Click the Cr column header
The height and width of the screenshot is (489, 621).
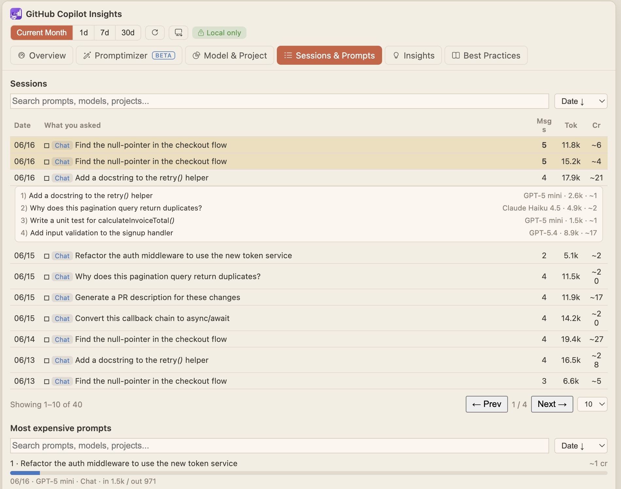596,125
